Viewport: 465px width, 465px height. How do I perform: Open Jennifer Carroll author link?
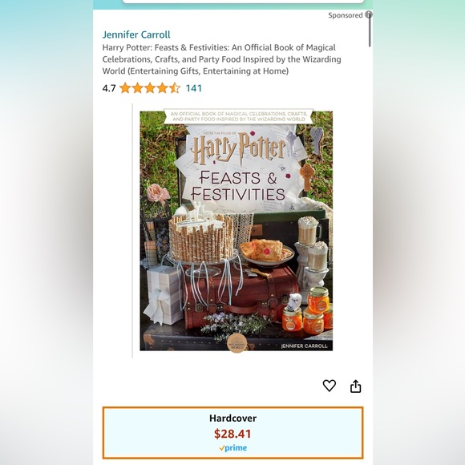(x=136, y=34)
